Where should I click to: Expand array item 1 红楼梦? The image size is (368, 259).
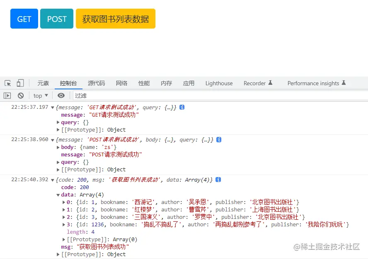point(63,209)
